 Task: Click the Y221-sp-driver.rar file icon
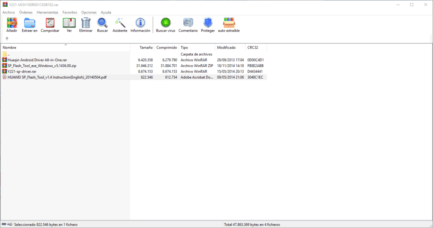[x=5, y=72]
